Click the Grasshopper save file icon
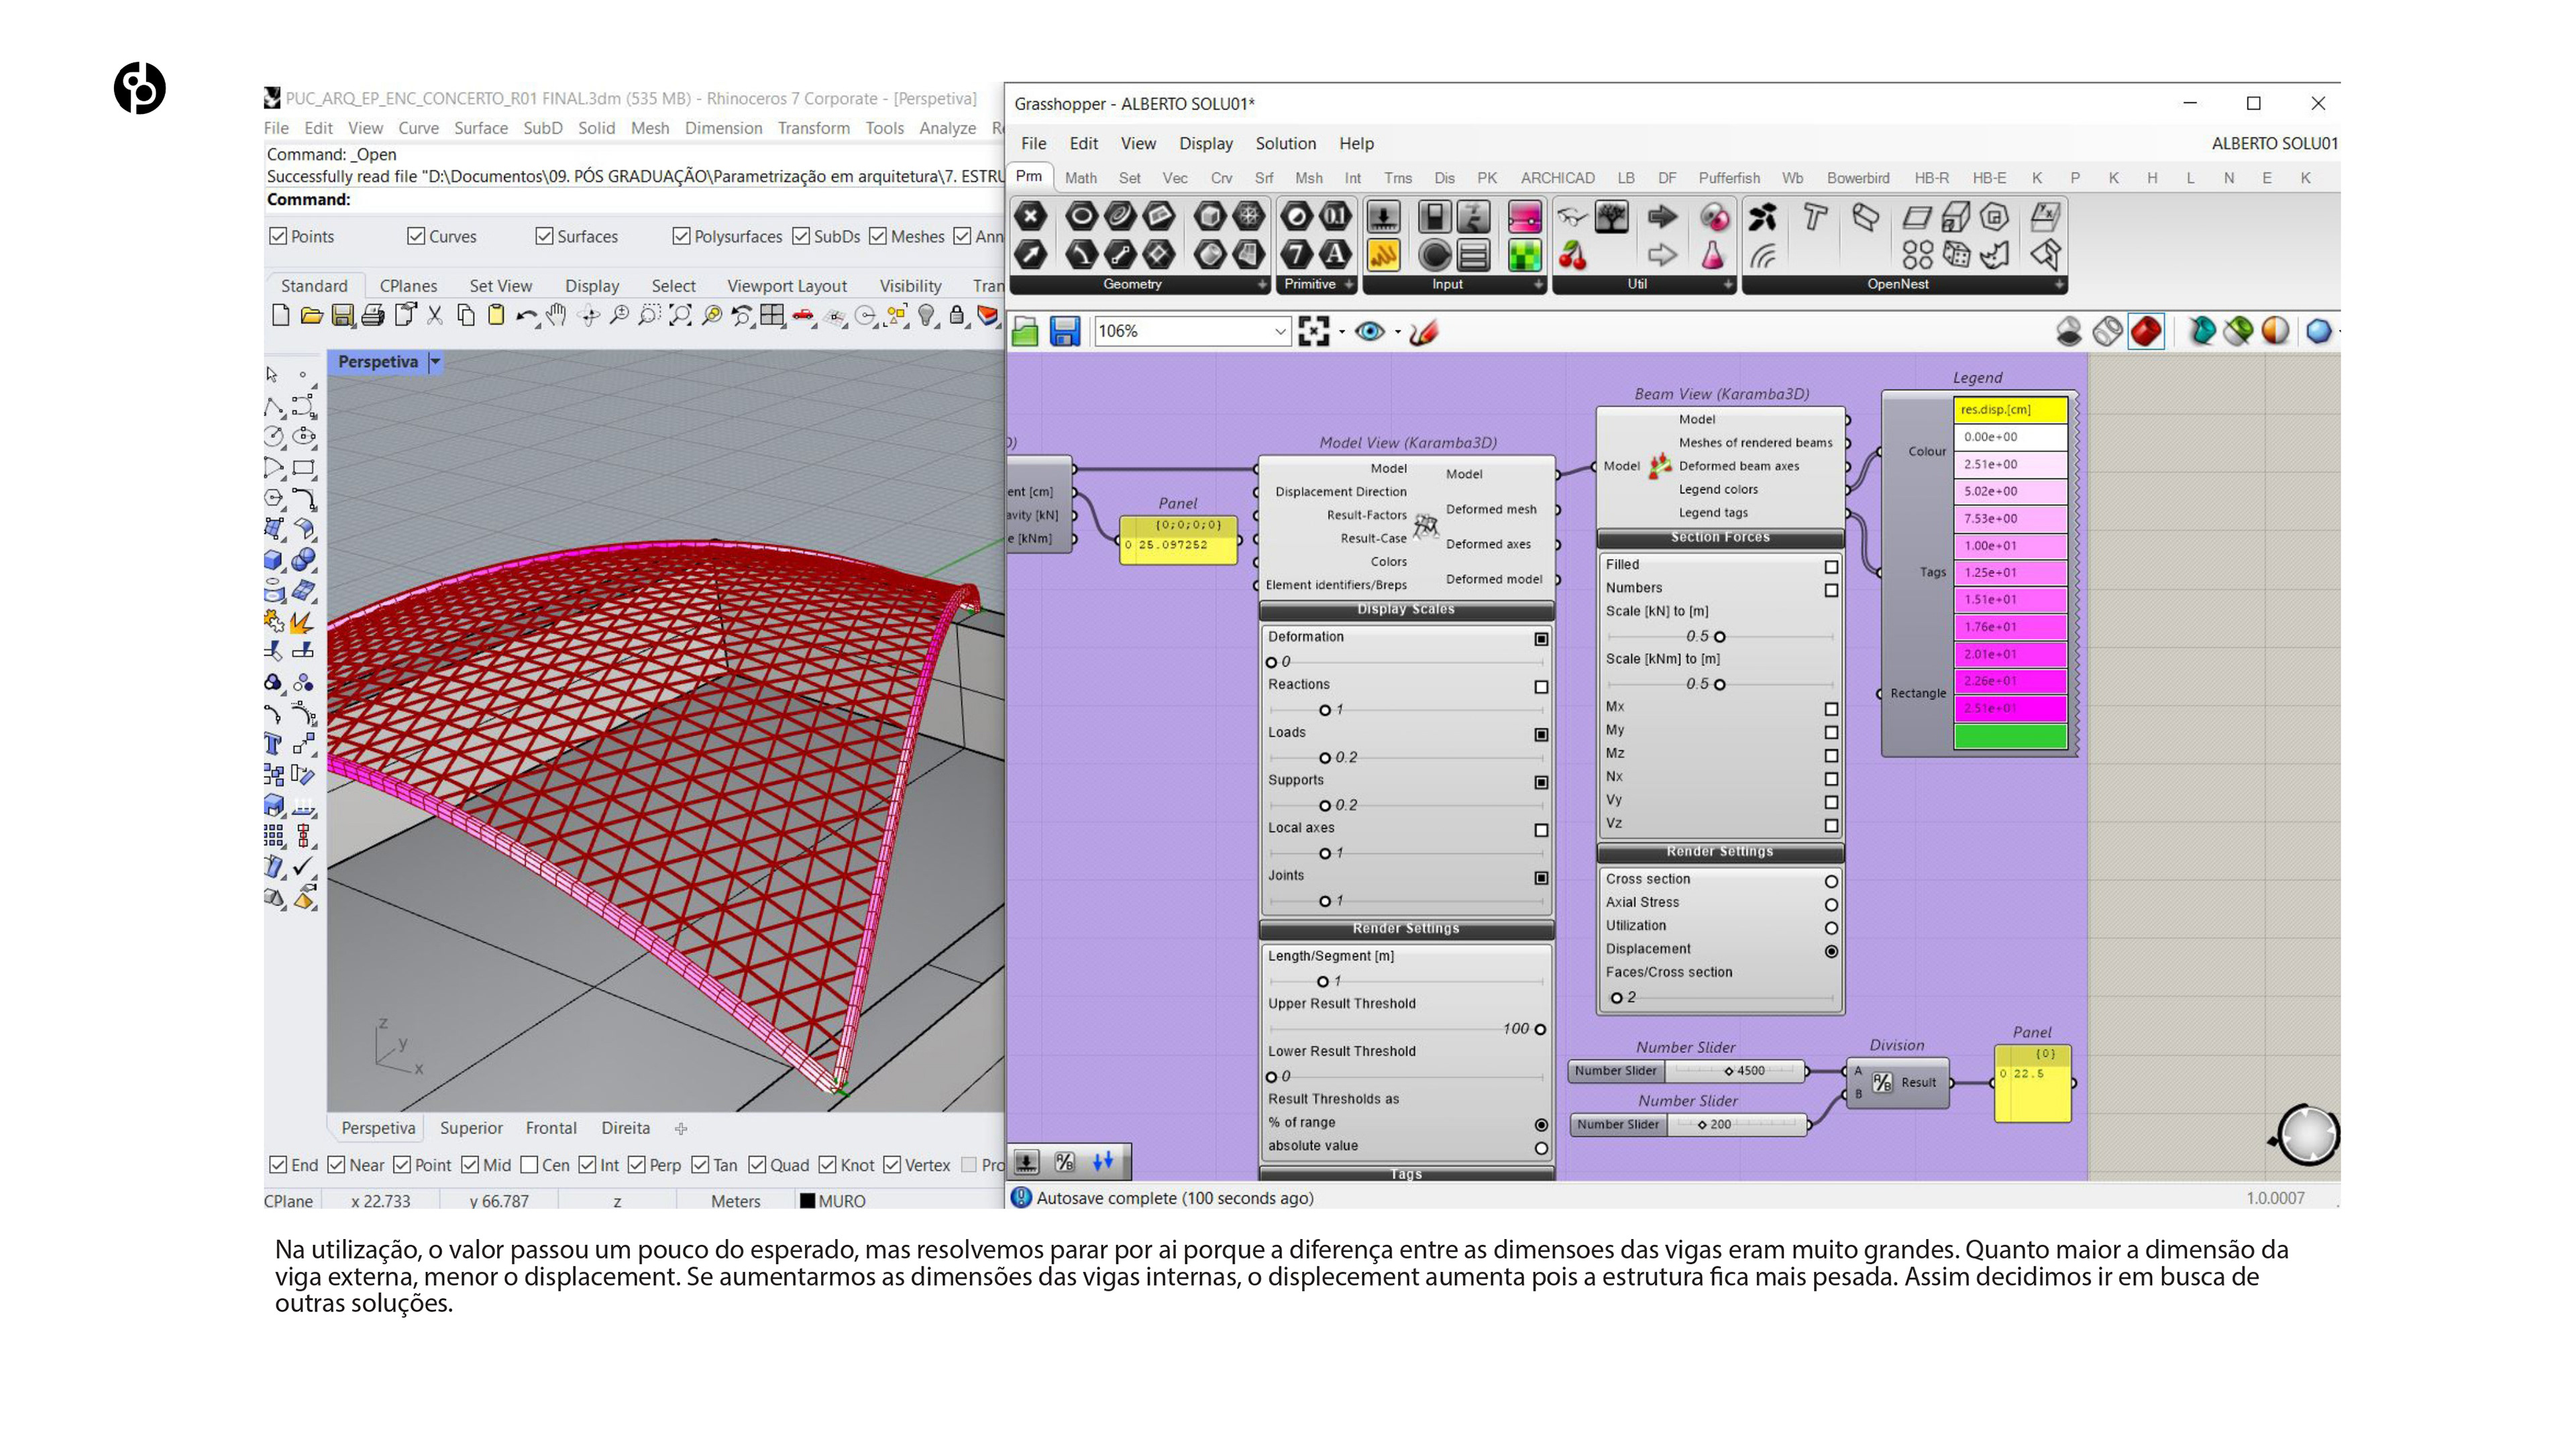This screenshot has width=2576, height=1449. (1064, 331)
